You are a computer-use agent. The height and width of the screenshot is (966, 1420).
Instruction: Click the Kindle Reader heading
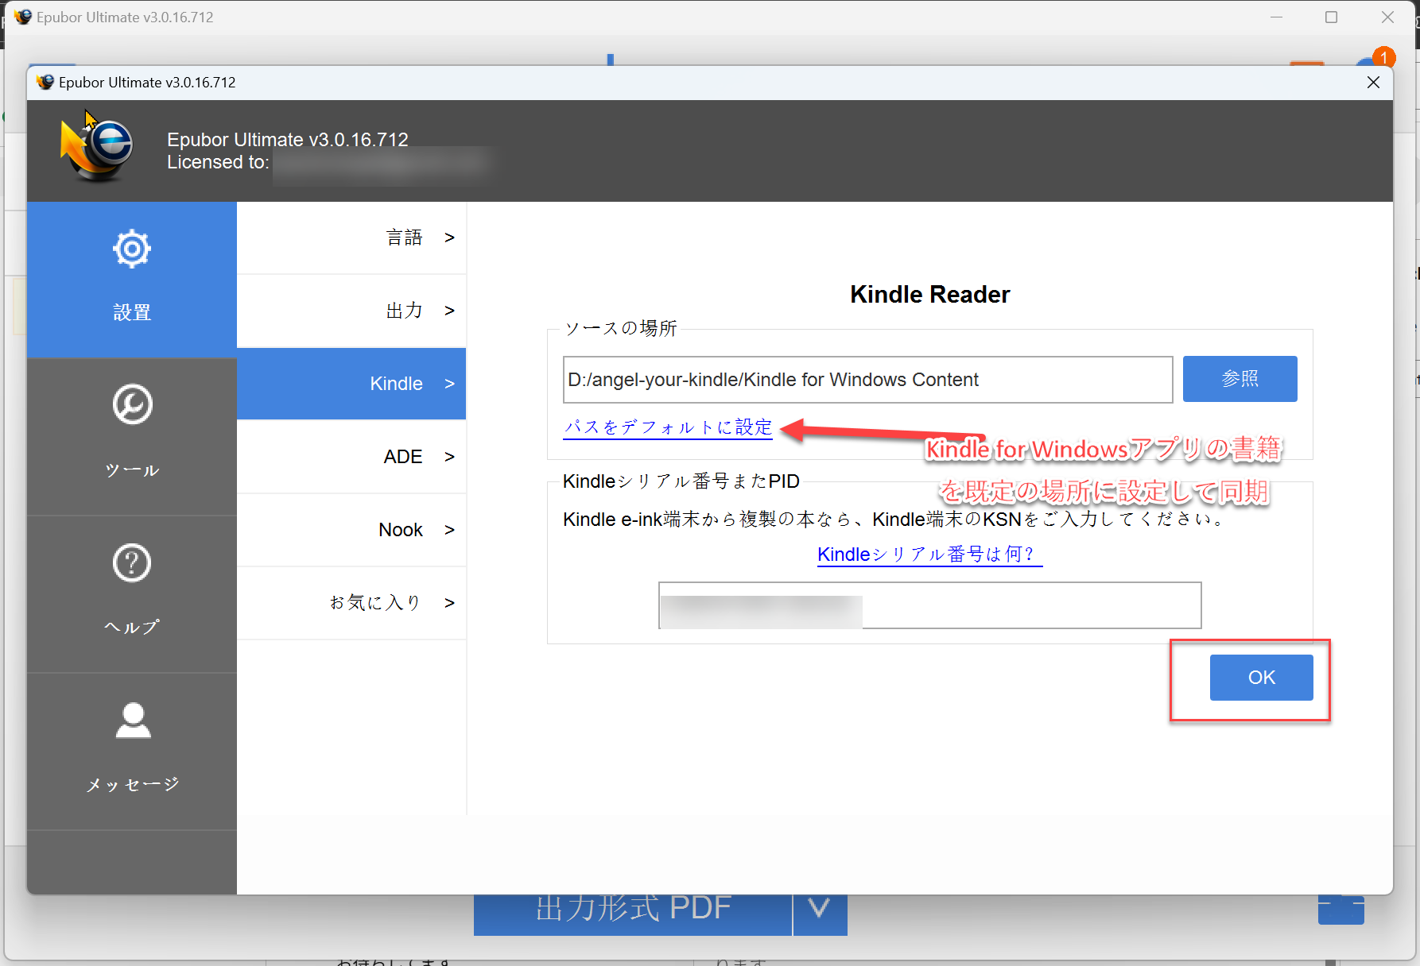[x=929, y=295]
